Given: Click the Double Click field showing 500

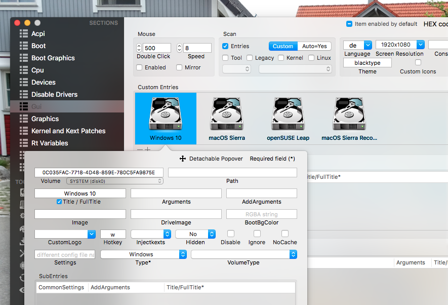Looking at the screenshot, I should click(157, 48).
